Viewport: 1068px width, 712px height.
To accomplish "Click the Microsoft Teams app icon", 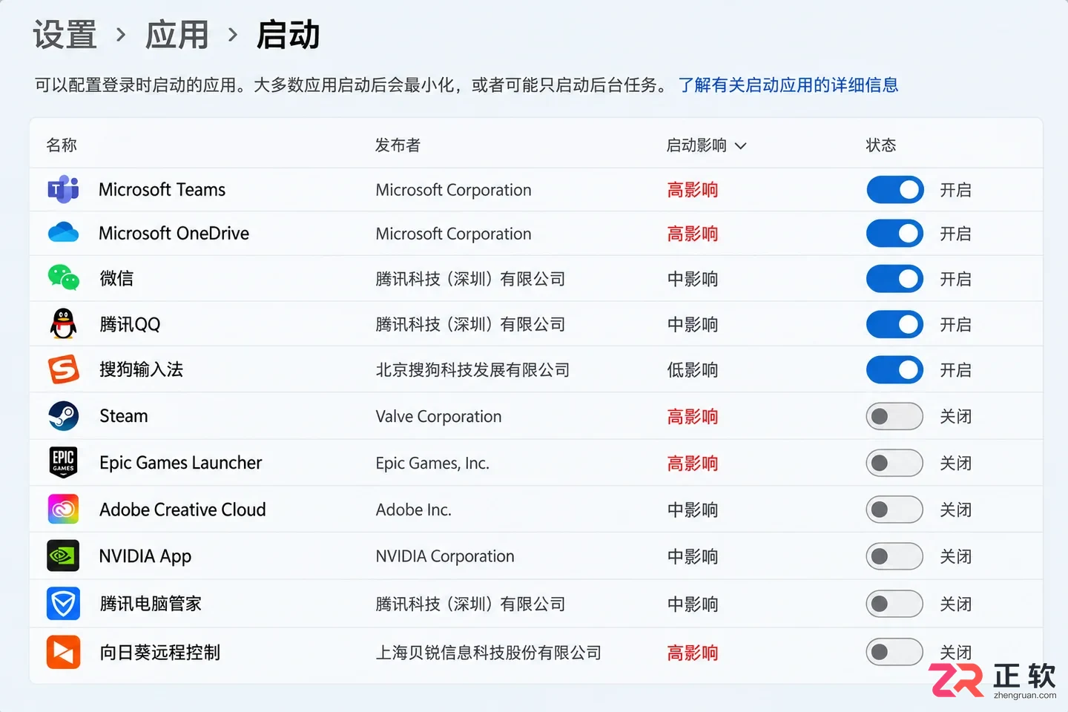I will tap(63, 189).
